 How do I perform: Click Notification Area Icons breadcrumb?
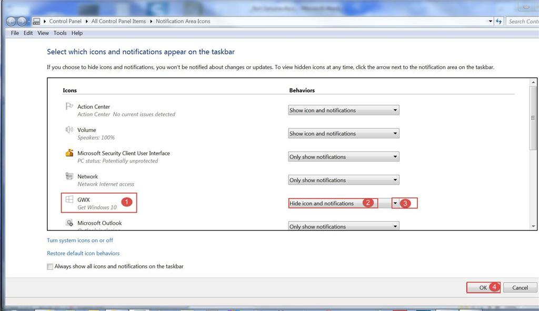point(183,21)
